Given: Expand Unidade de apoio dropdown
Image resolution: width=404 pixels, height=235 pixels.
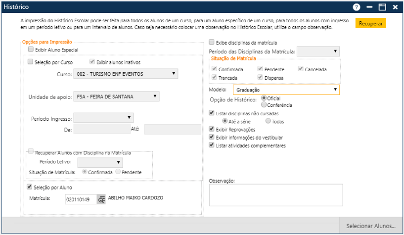Looking at the screenshot, I should click(x=116, y=96).
